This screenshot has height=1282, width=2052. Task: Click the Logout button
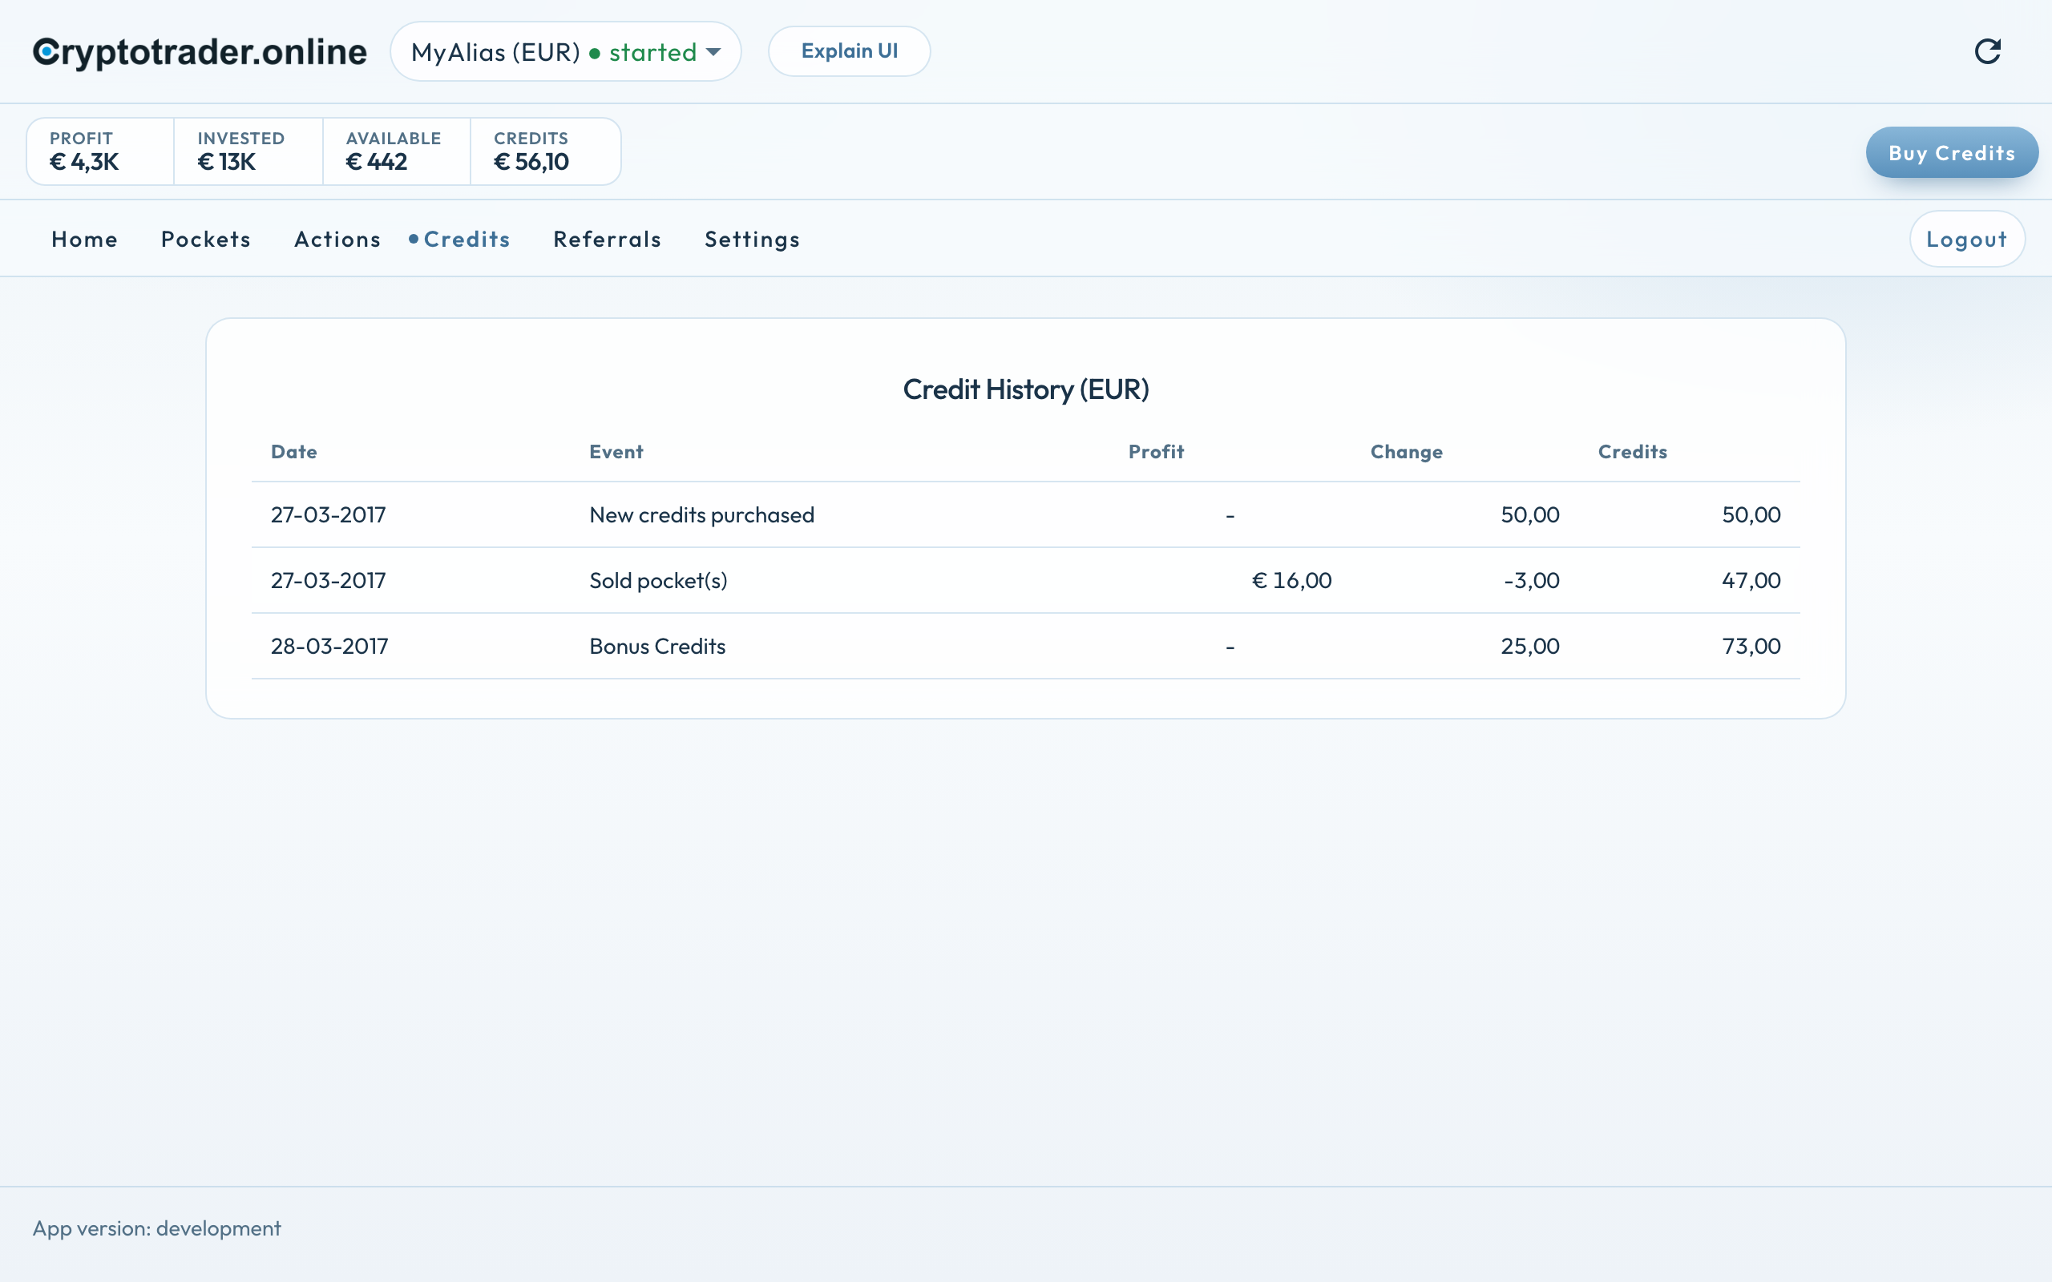point(1966,239)
